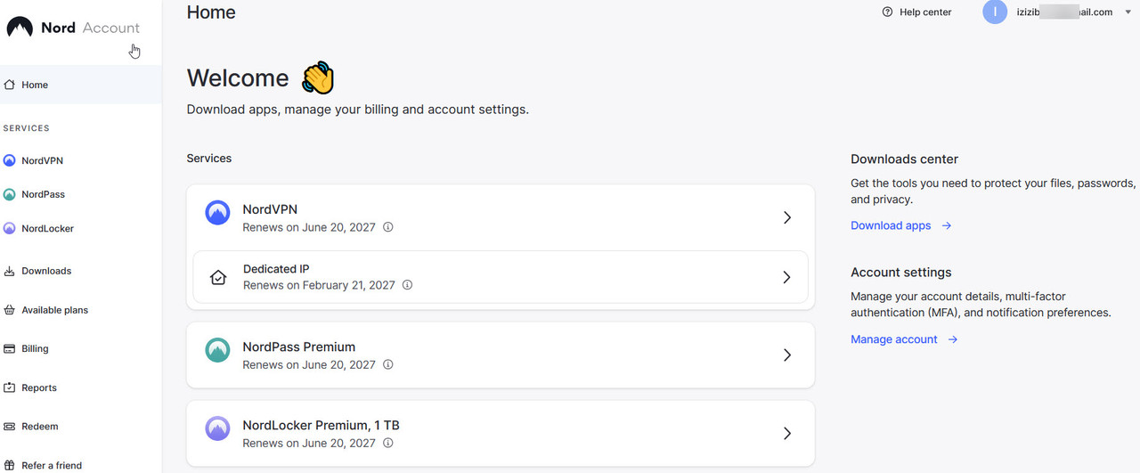
Task: Open the NordVPN service title
Action: [x=270, y=209]
